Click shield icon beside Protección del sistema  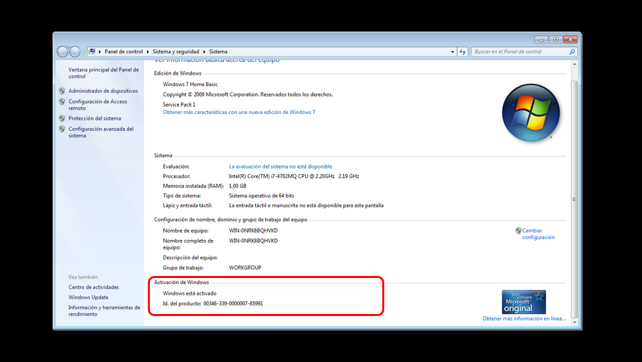62,119
